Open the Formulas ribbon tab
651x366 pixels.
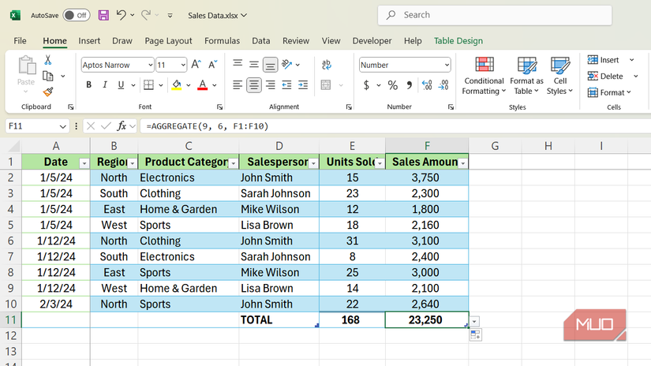coord(222,41)
